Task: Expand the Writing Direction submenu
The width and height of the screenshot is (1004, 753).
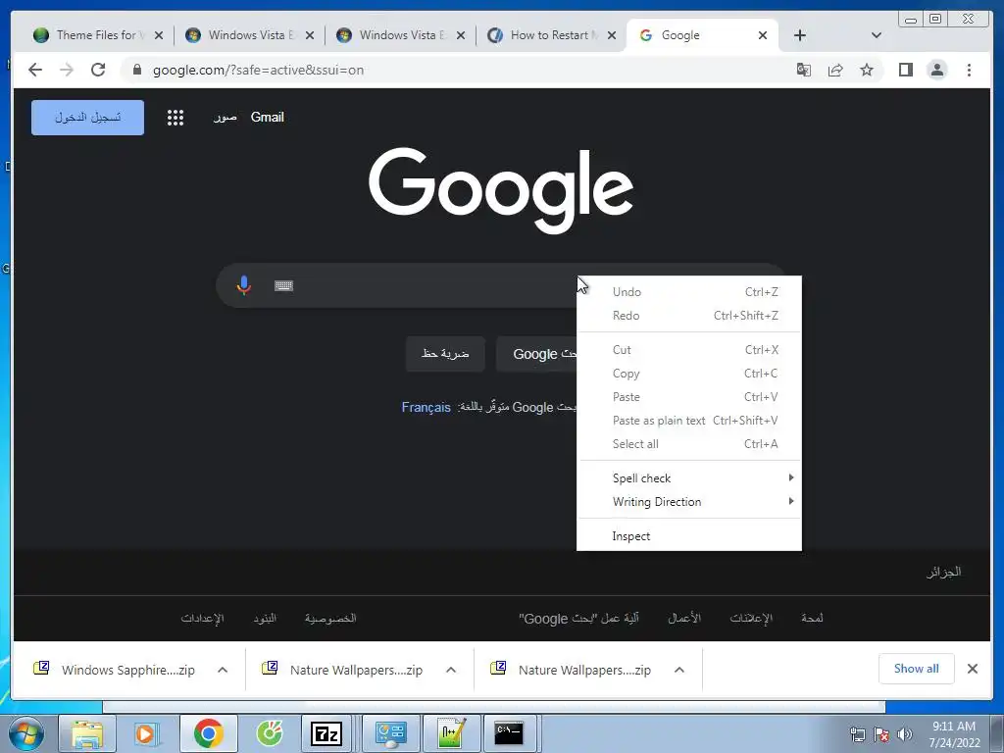Action: coord(689,502)
